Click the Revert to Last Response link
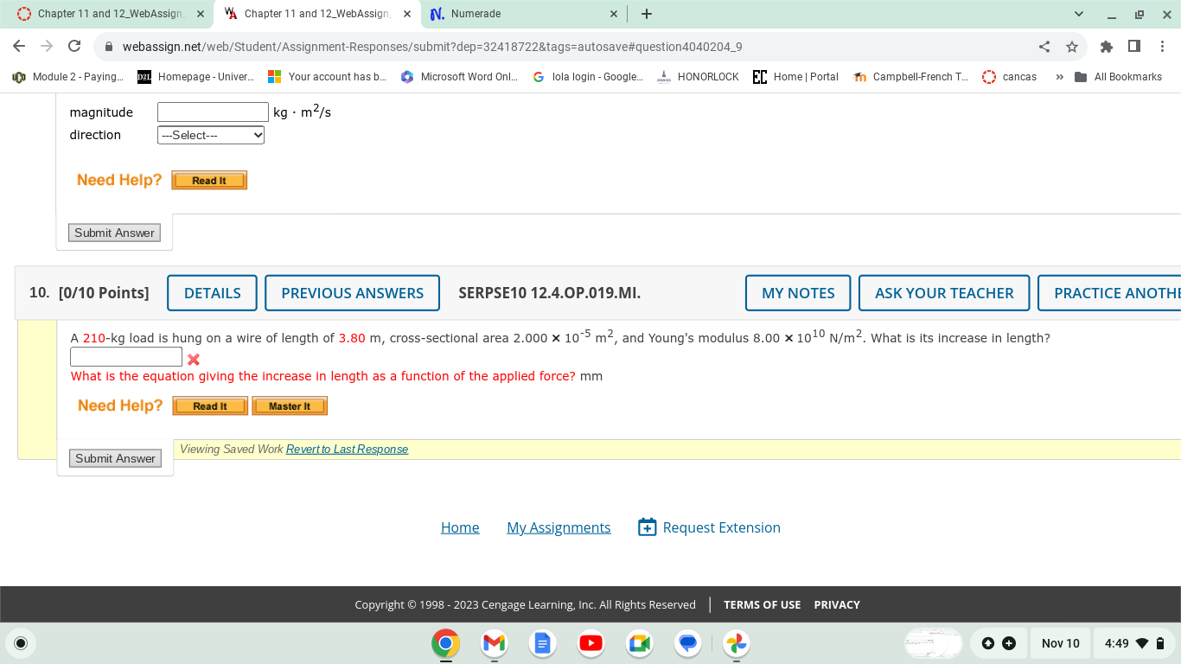The width and height of the screenshot is (1181, 664). 347,449
